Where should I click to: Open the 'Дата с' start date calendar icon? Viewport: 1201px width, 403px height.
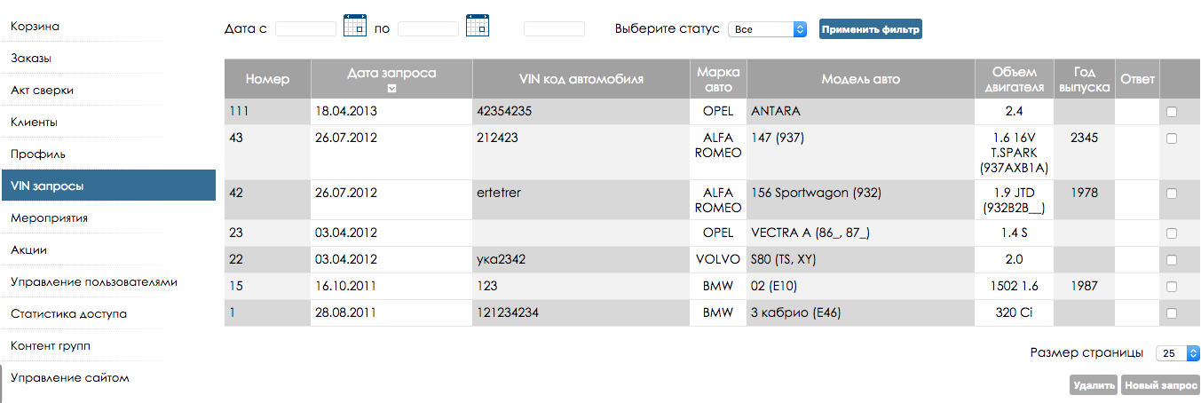pyautogui.click(x=354, y=26)
